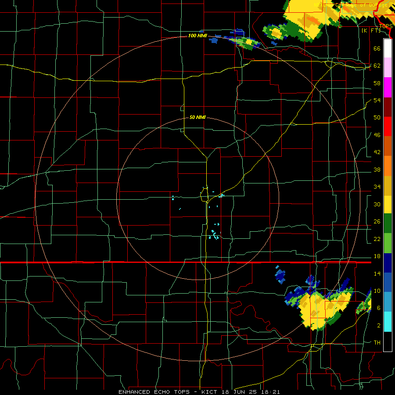Click the '66' legend label
The image size is (395, 395).
[377, 48]
